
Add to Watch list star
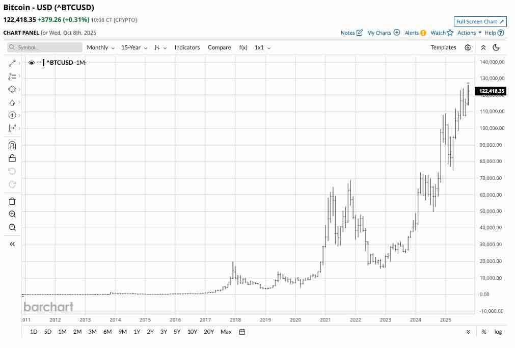click(442, 33)
